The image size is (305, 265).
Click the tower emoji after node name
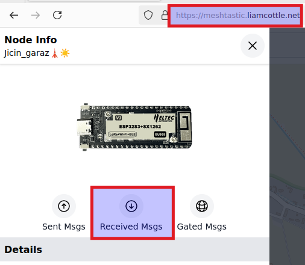55,53
